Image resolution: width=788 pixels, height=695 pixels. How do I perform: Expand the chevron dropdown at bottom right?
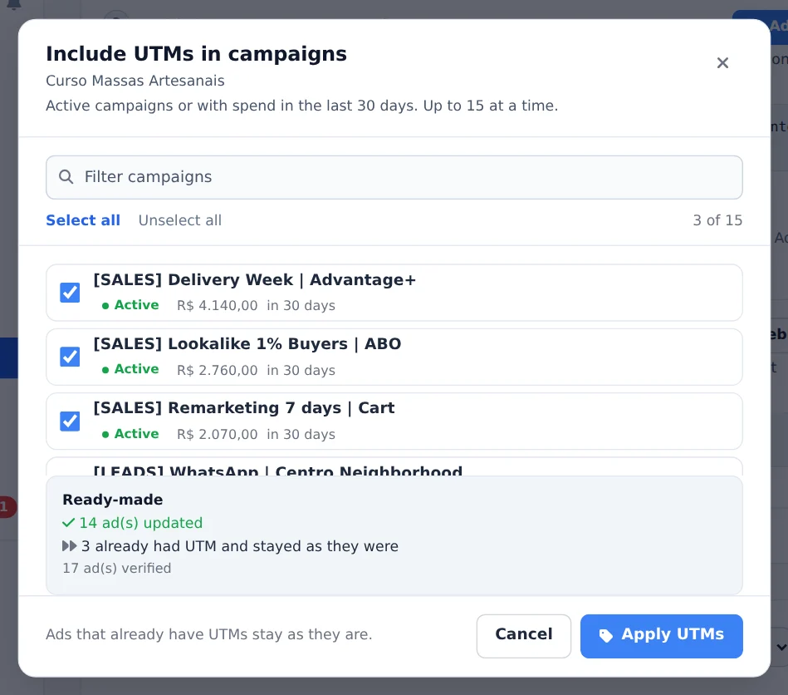click(x=781, y=647)
